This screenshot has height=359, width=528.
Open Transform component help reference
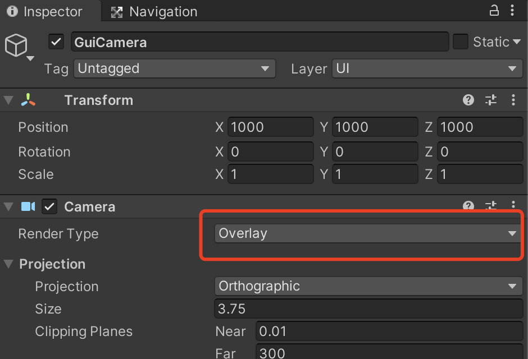[468, 100]
